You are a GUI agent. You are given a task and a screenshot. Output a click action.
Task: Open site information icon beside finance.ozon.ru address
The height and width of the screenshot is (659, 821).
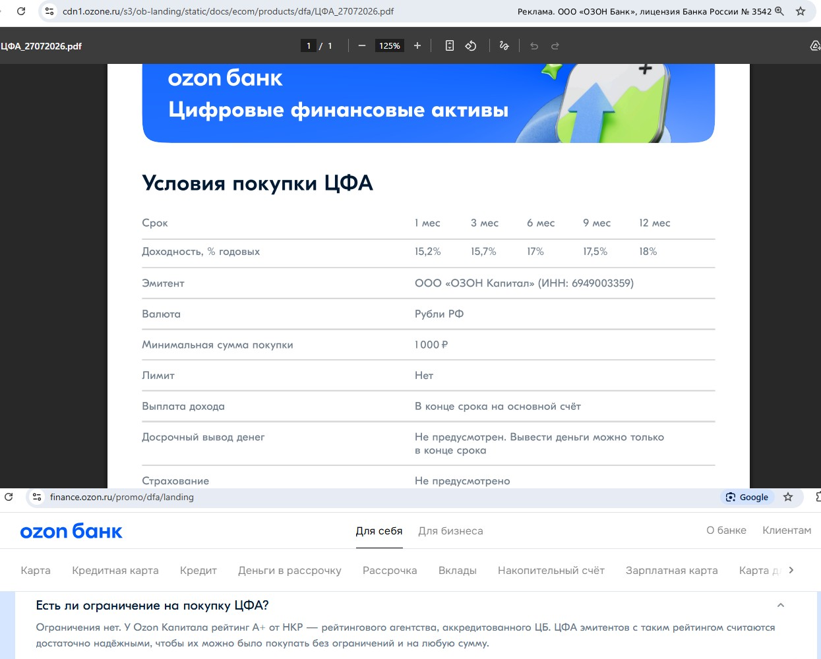(37, 497)
